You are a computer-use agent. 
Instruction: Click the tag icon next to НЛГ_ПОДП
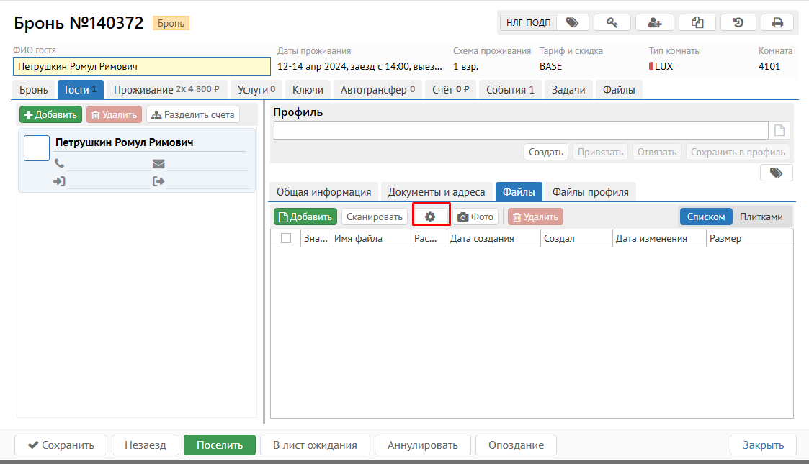(x=572, y=22)
